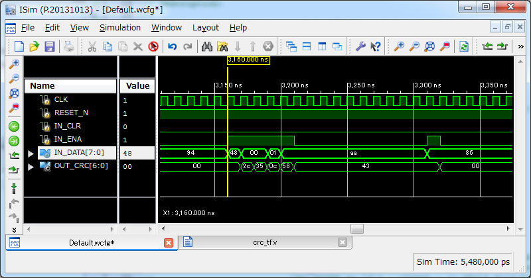Click Zoom to Cursor icon in top toolbar

pos(445,46)
